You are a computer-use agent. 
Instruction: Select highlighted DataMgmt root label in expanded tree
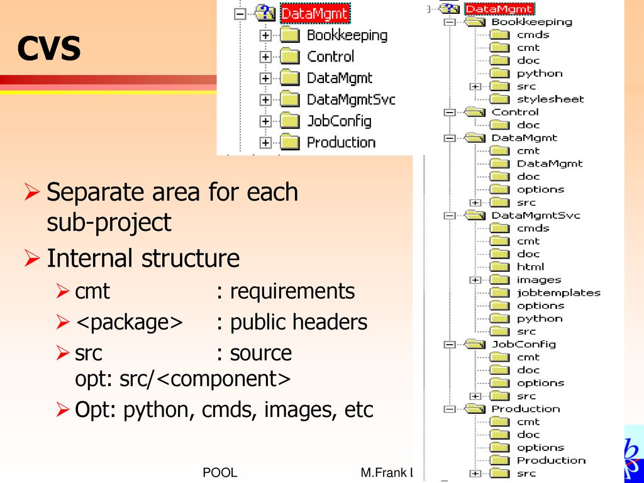click(500, 9)
